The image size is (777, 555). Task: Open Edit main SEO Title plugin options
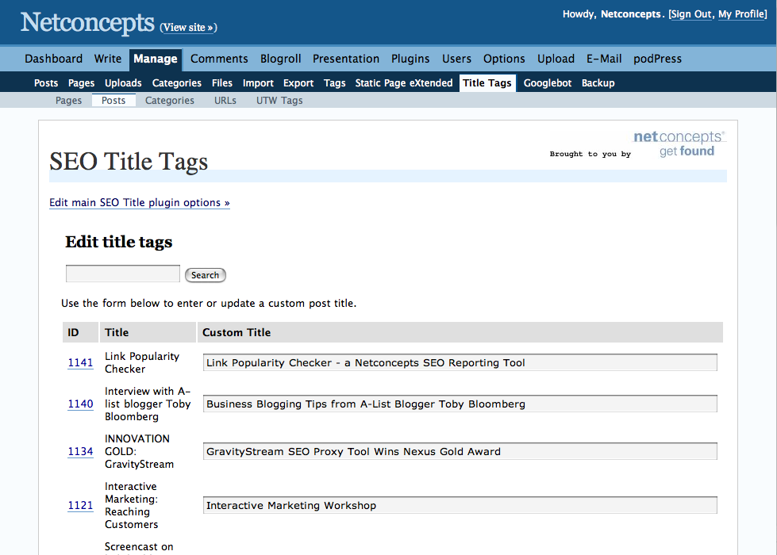click(x=139, y=203)
